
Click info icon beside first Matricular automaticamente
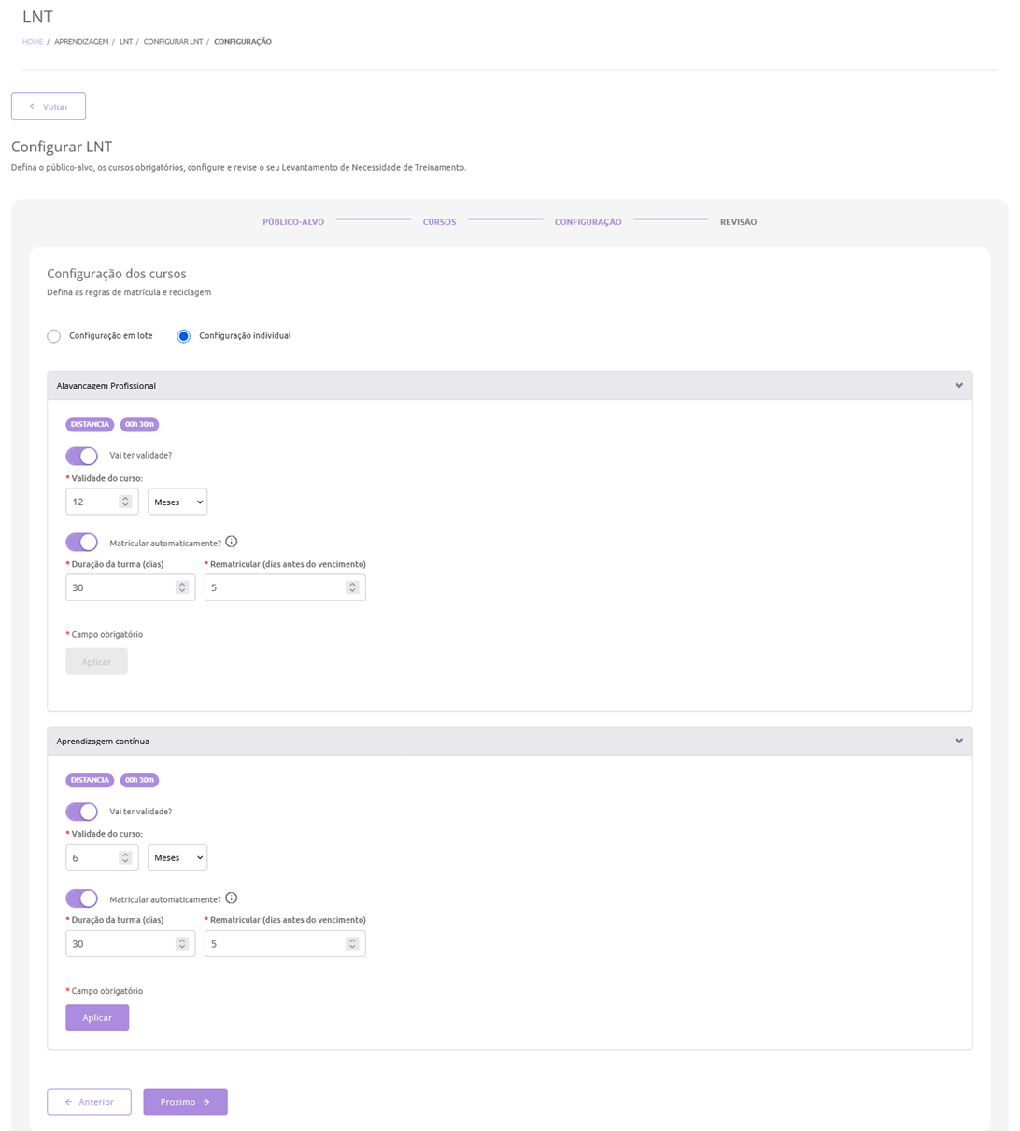point(232,542)
